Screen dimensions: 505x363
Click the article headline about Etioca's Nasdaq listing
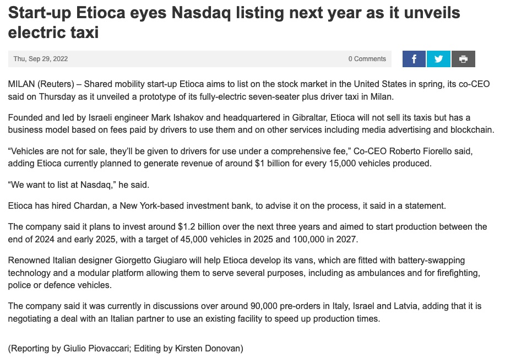point(234,23)
